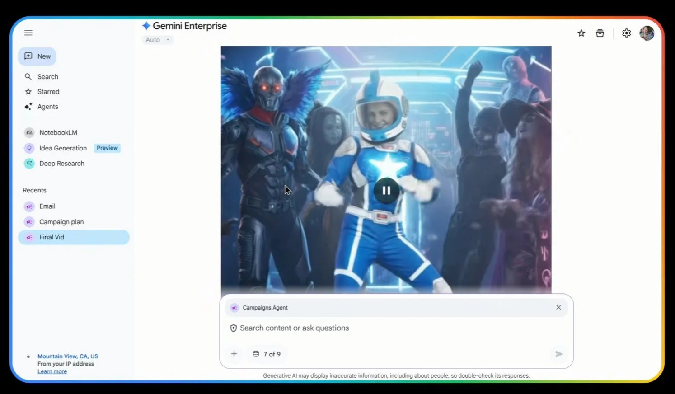Click the Mountain View, CA, US location
675x394 pixels.
(68, 356)
